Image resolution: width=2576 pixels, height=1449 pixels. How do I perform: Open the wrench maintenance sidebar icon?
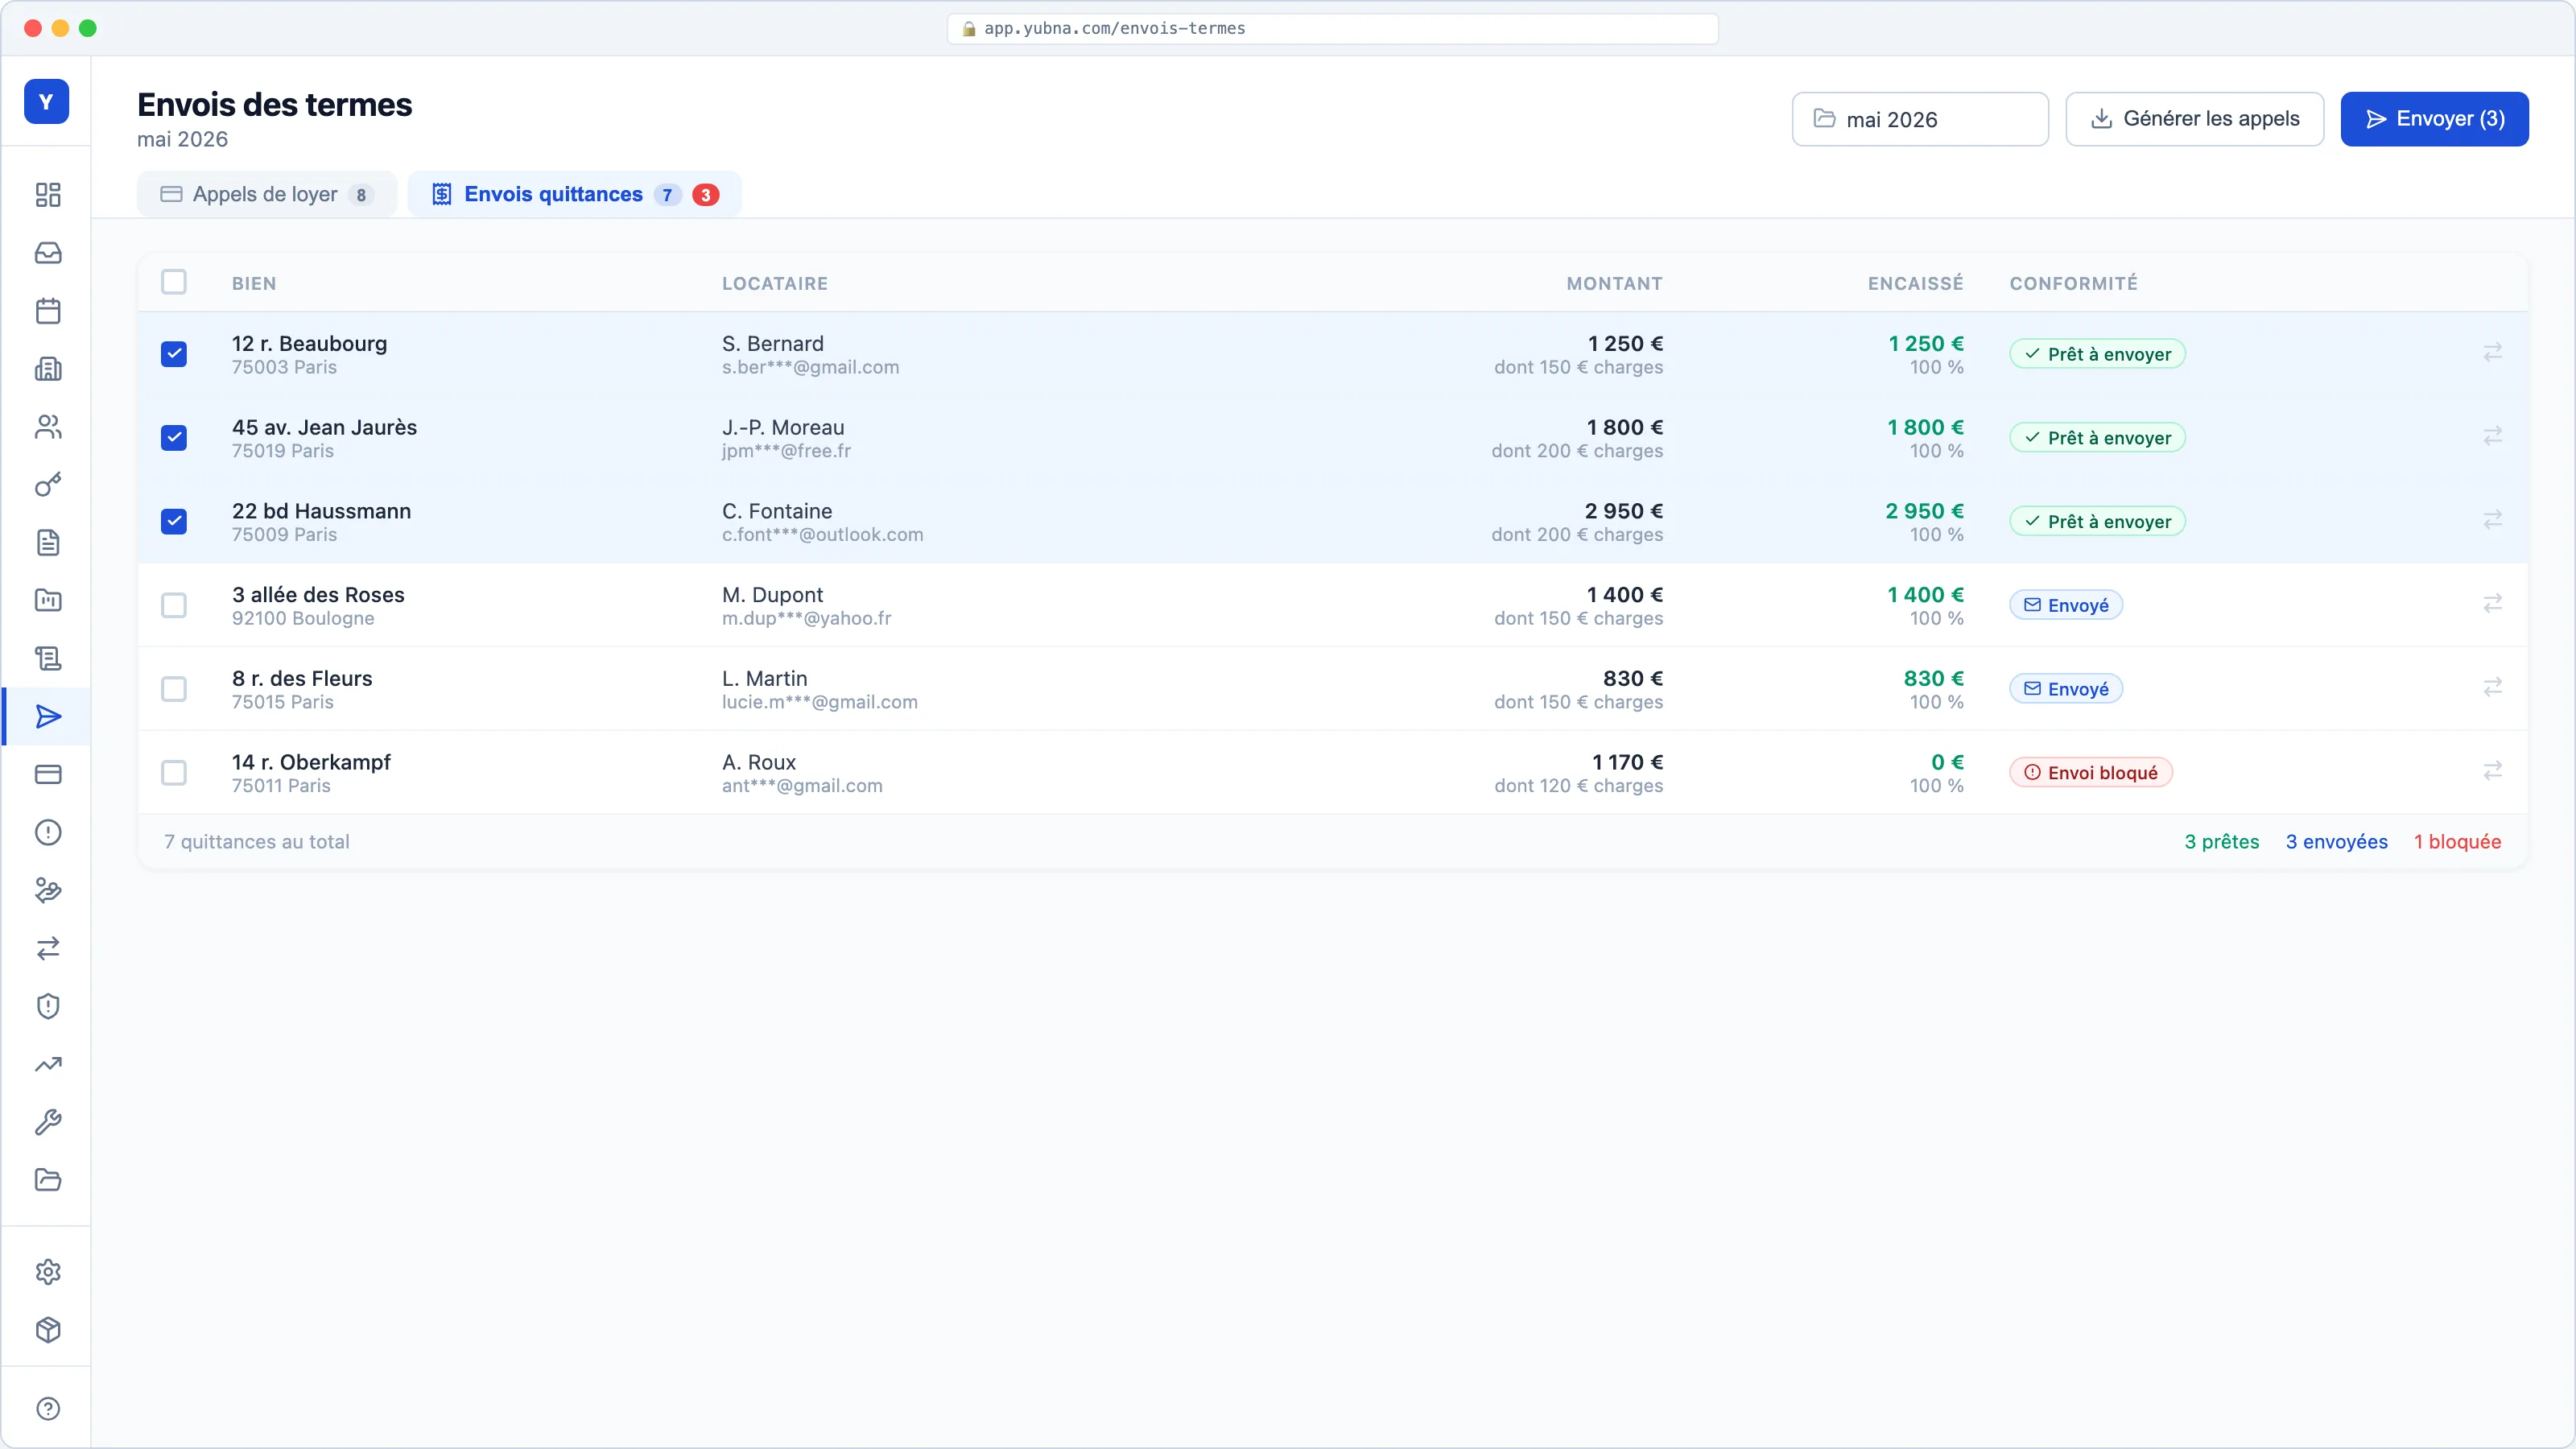48,1122
